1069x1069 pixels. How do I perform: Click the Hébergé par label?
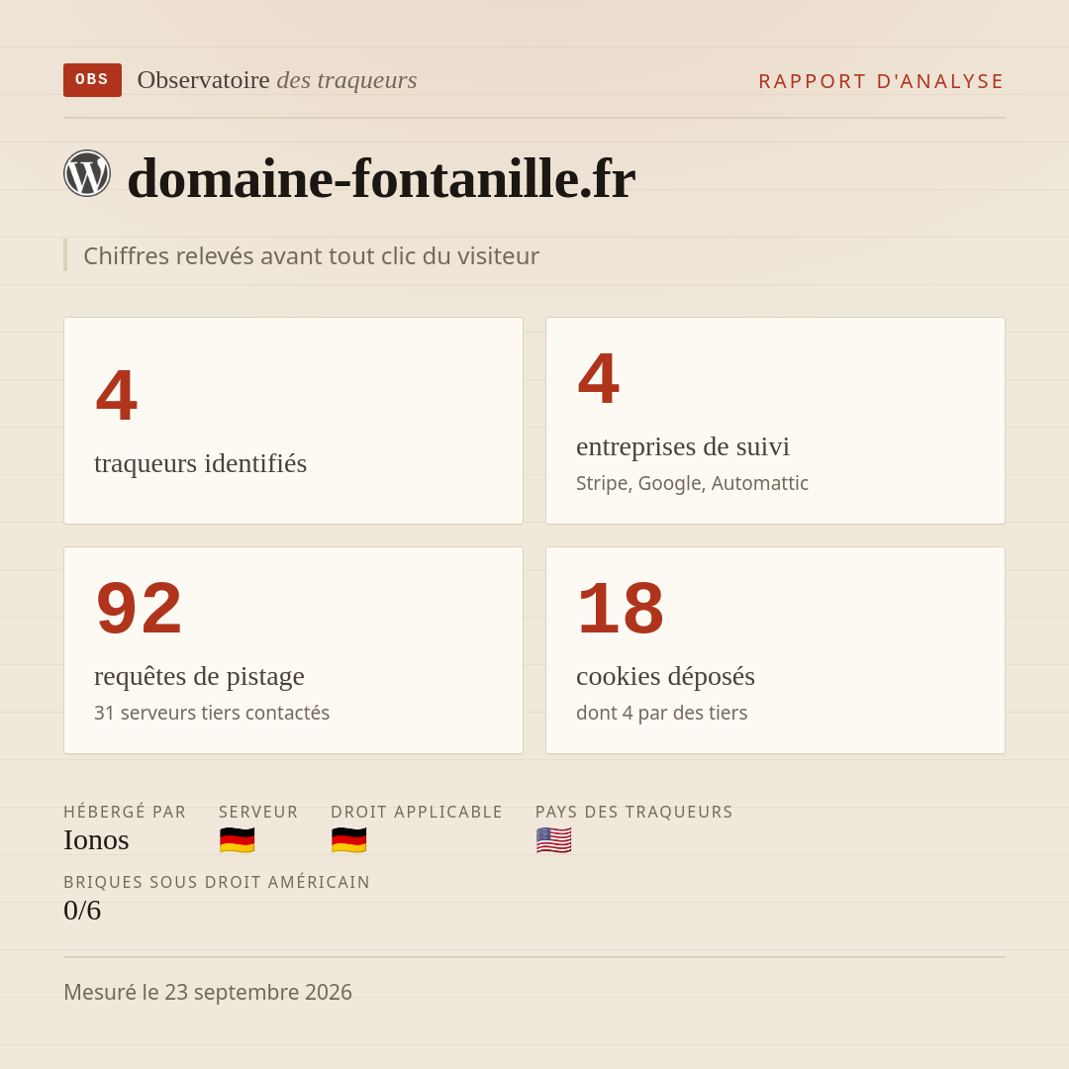(125, 812)
